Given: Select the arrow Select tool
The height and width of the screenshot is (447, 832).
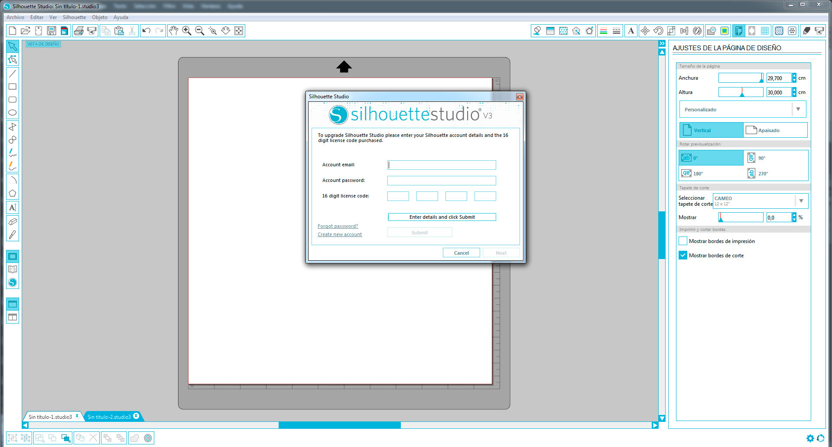Looking at the screenshot, I should (13, 46).
